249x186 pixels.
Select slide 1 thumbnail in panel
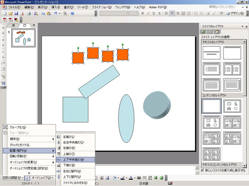(x=23, y=38)
